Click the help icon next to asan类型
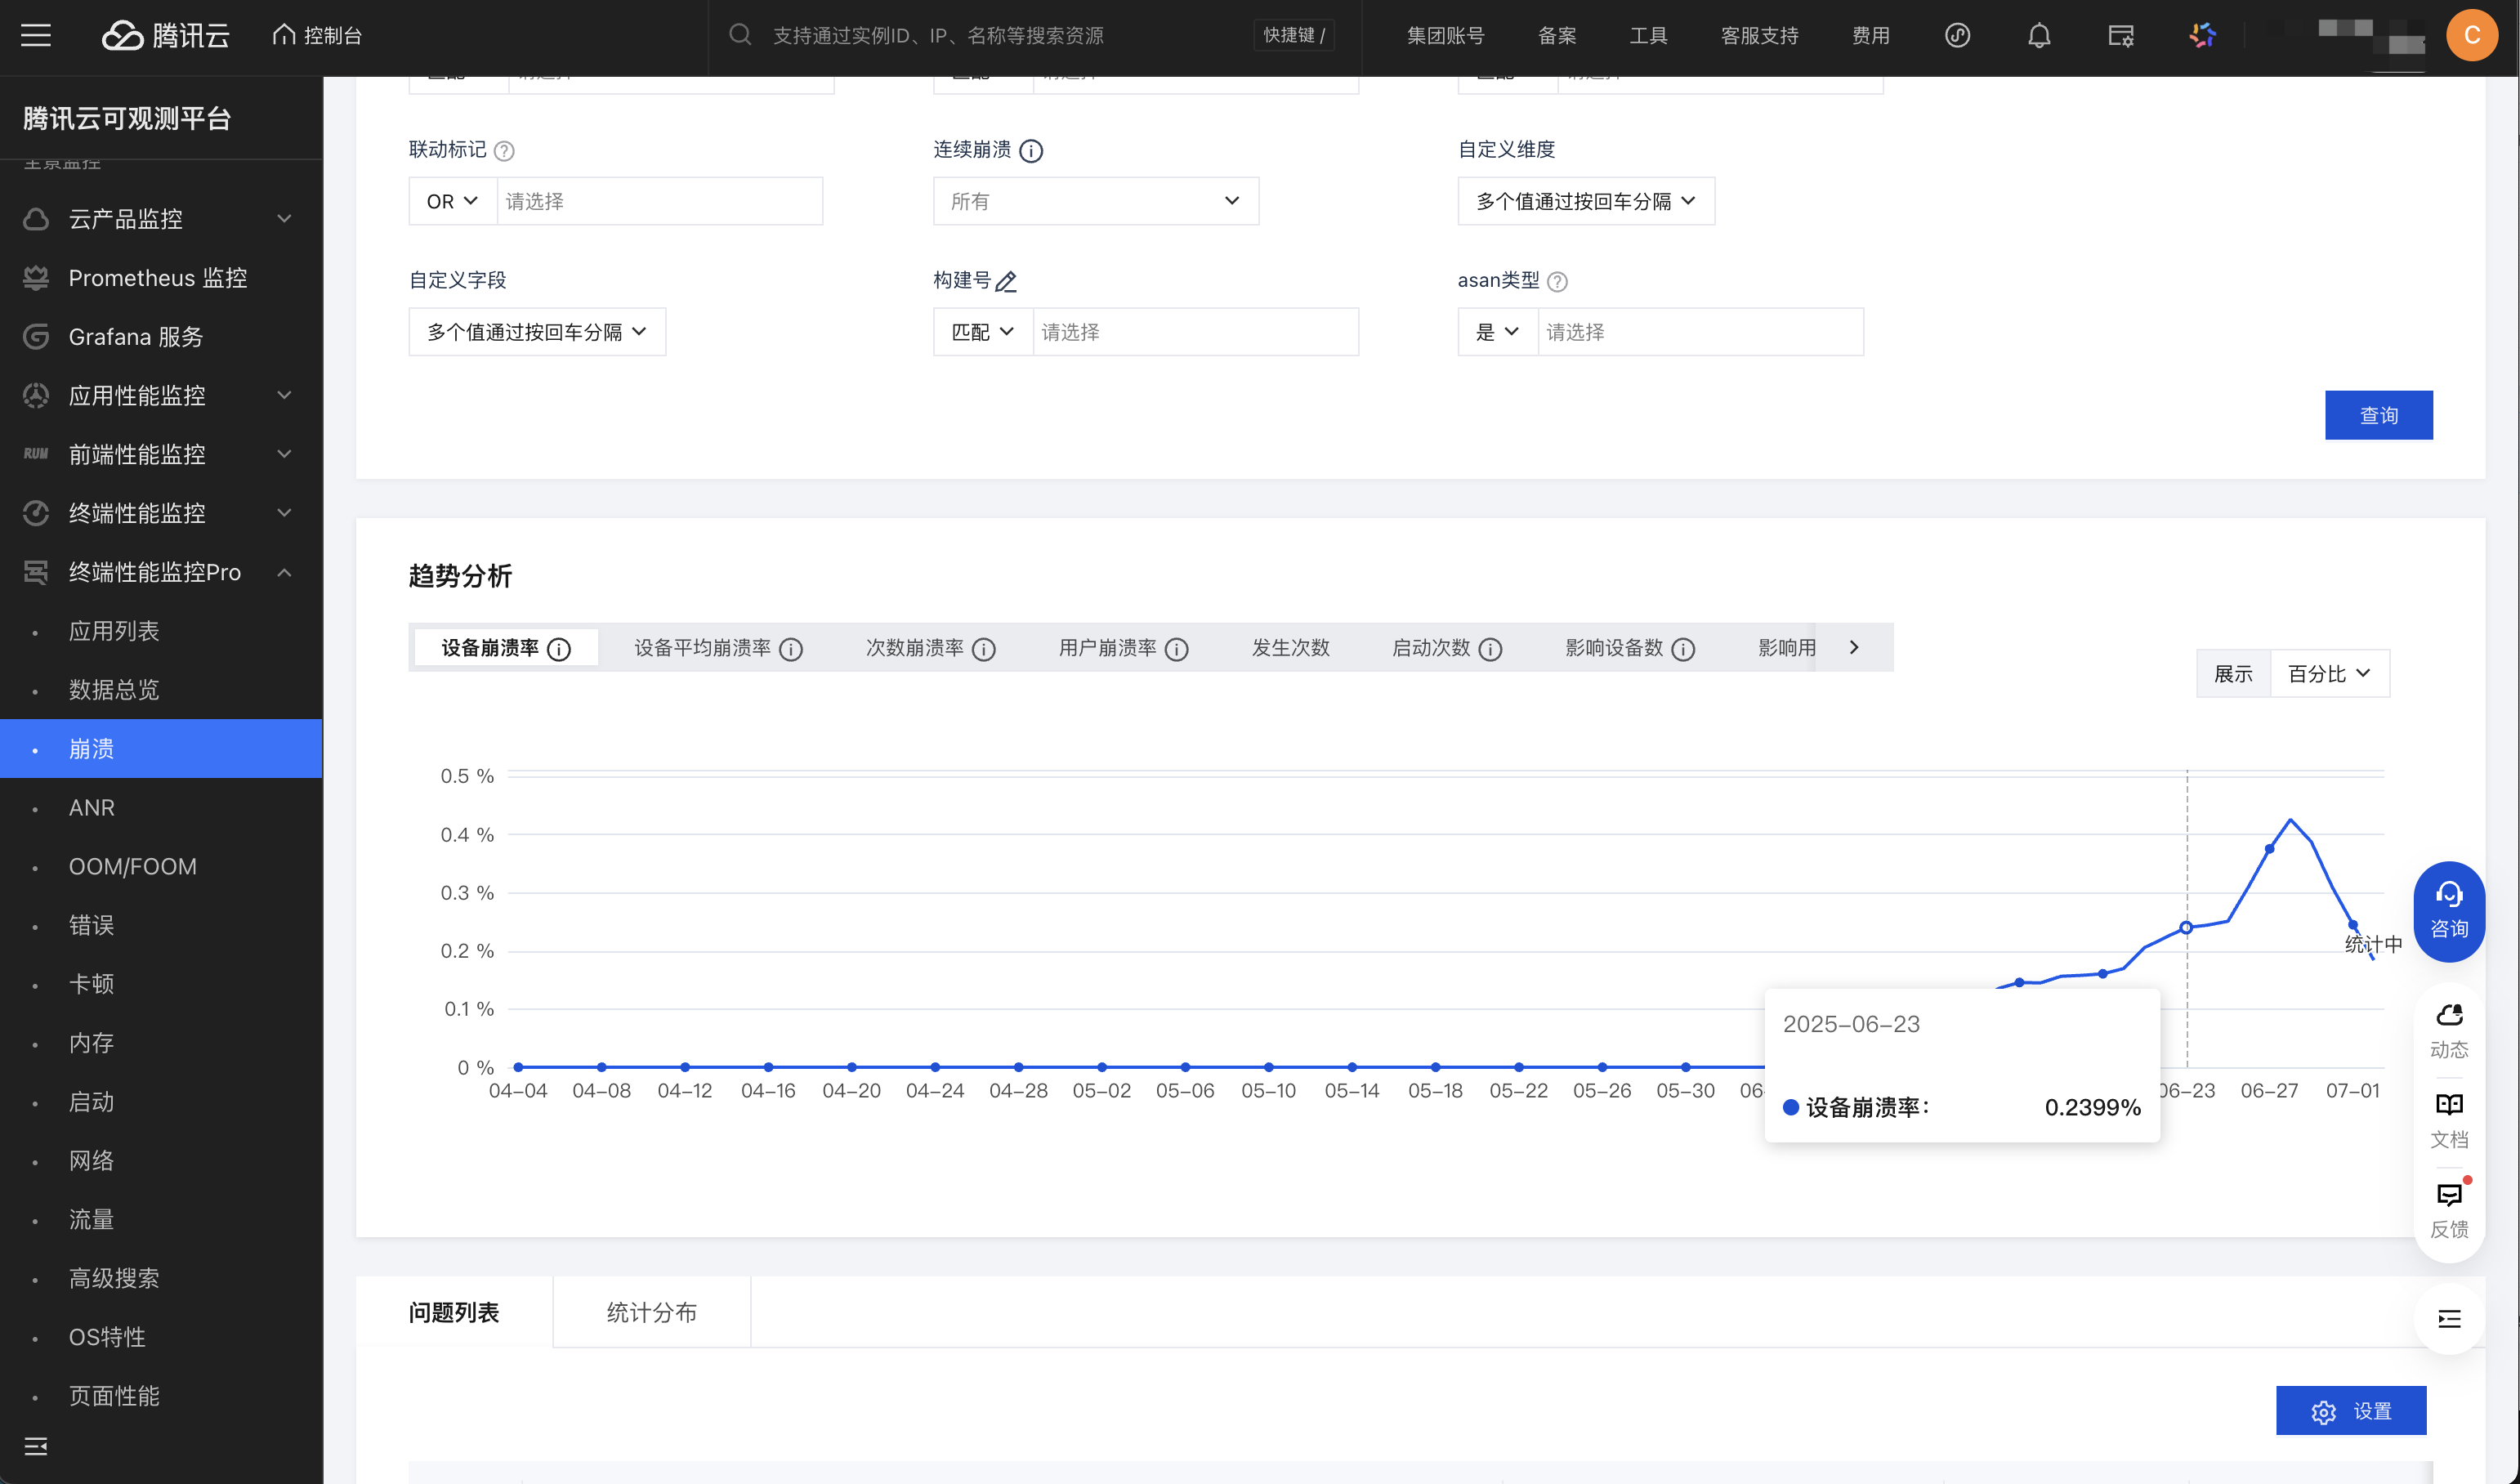2520x1484 pixels. (x=1557, y=282)
